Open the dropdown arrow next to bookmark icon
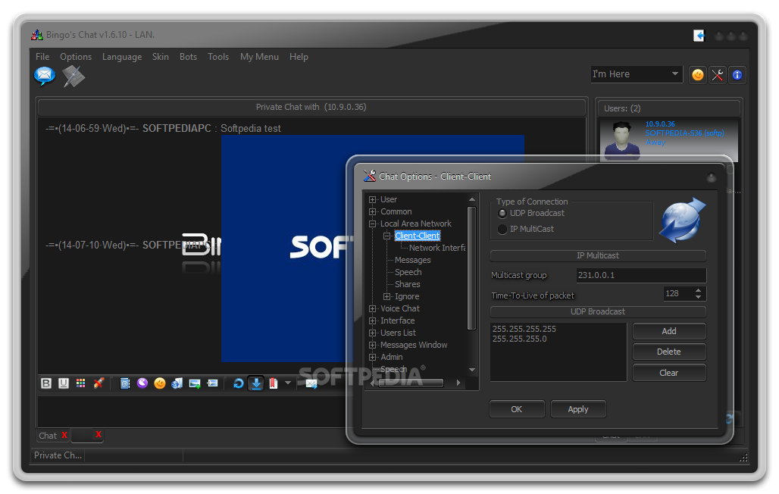The height and width of the screenshot is (494, 779). coord(288,383)
